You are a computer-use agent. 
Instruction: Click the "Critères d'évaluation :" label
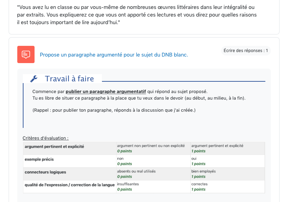coord(46,138)
